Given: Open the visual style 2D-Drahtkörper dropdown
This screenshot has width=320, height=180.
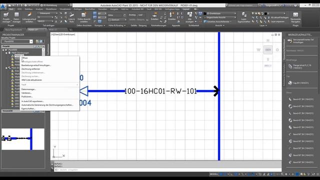Looking at the screenshot, I should [x=220, y=13].
